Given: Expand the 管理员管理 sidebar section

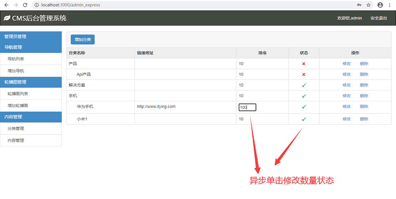Looking at the screenshot, I should [31, 37].
